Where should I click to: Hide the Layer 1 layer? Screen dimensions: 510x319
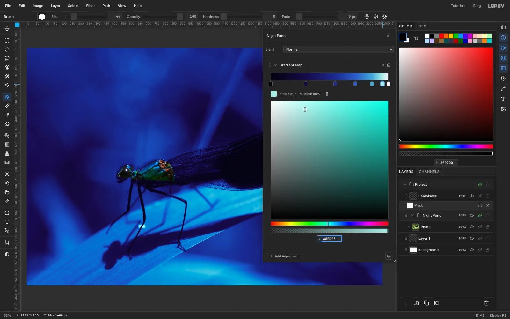tap(472, 238)
